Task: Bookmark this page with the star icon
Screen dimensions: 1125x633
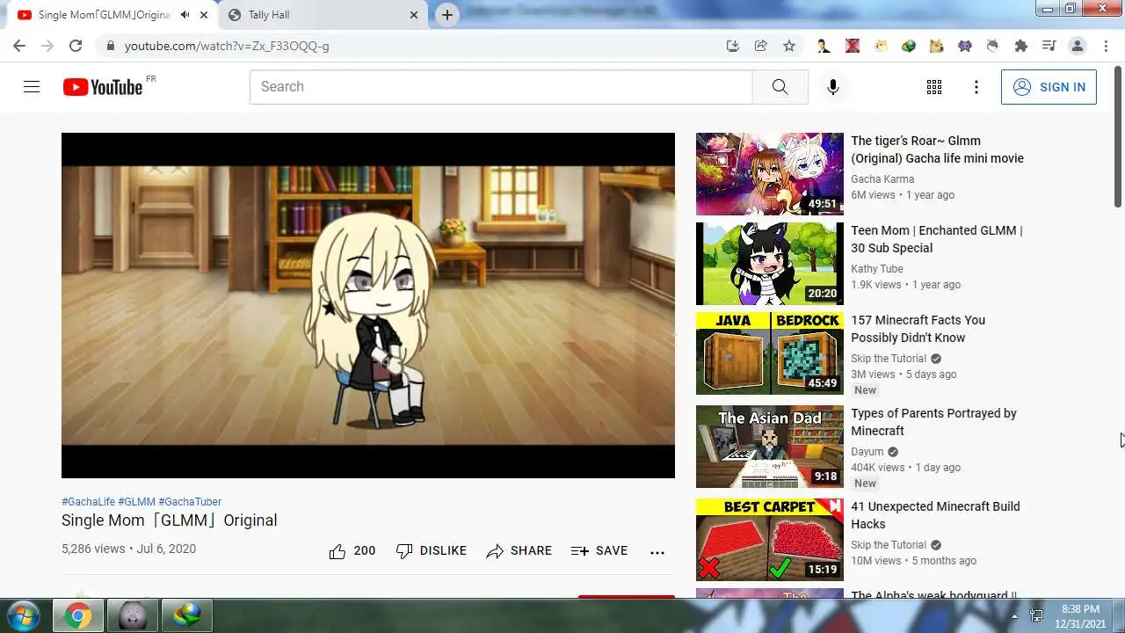Action: [789, 46]
